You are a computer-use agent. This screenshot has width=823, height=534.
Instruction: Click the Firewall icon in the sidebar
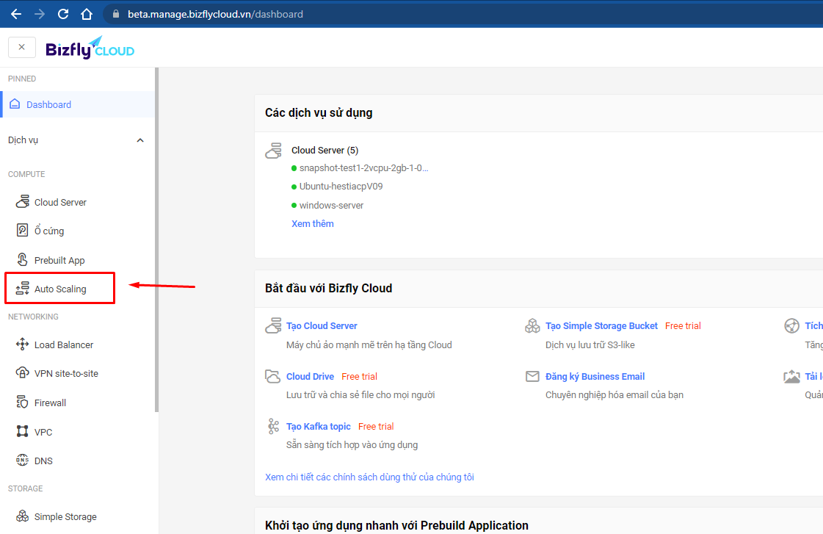tap(22, 403)
